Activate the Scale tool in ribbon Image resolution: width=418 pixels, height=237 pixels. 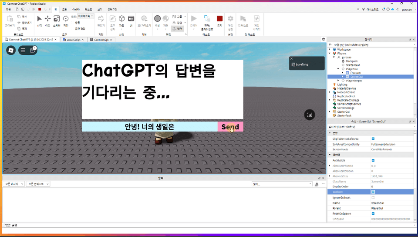pos(57,18)
